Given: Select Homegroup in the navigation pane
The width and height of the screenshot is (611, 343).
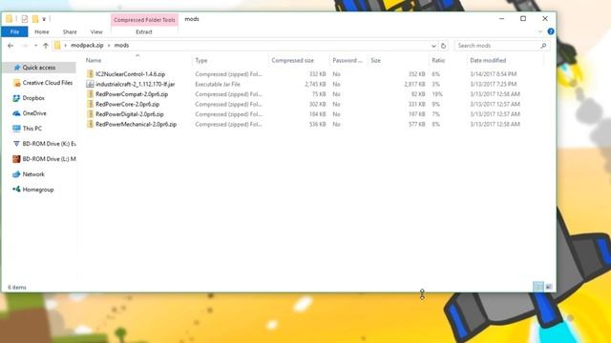Looking at the screenshot, I should (x=38, y=190).
